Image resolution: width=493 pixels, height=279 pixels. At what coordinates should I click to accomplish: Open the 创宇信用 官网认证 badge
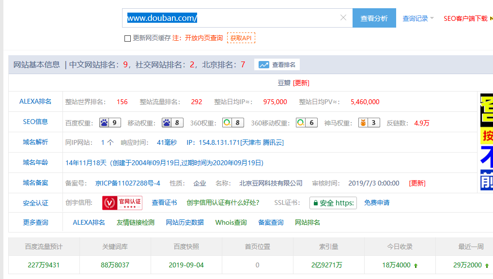[x=122, y=202]
